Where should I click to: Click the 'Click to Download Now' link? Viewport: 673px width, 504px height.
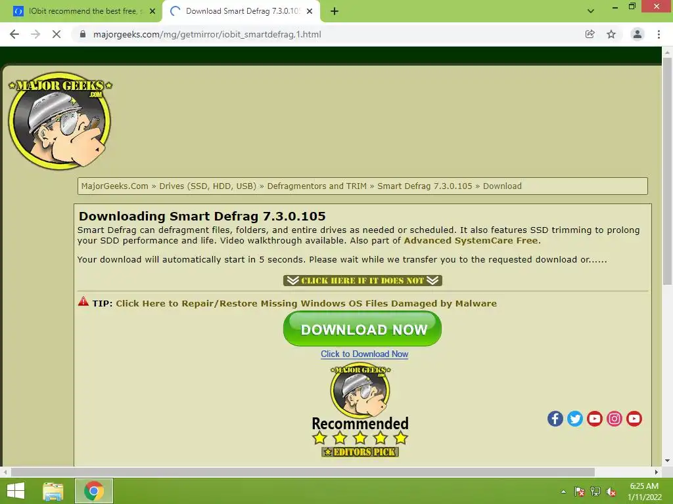pyautogui.click(x=364, y=354)
